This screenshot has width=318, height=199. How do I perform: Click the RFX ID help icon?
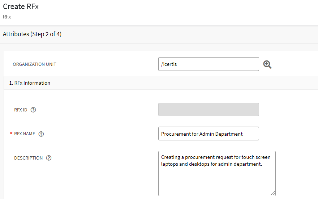[x=33, y=110]
